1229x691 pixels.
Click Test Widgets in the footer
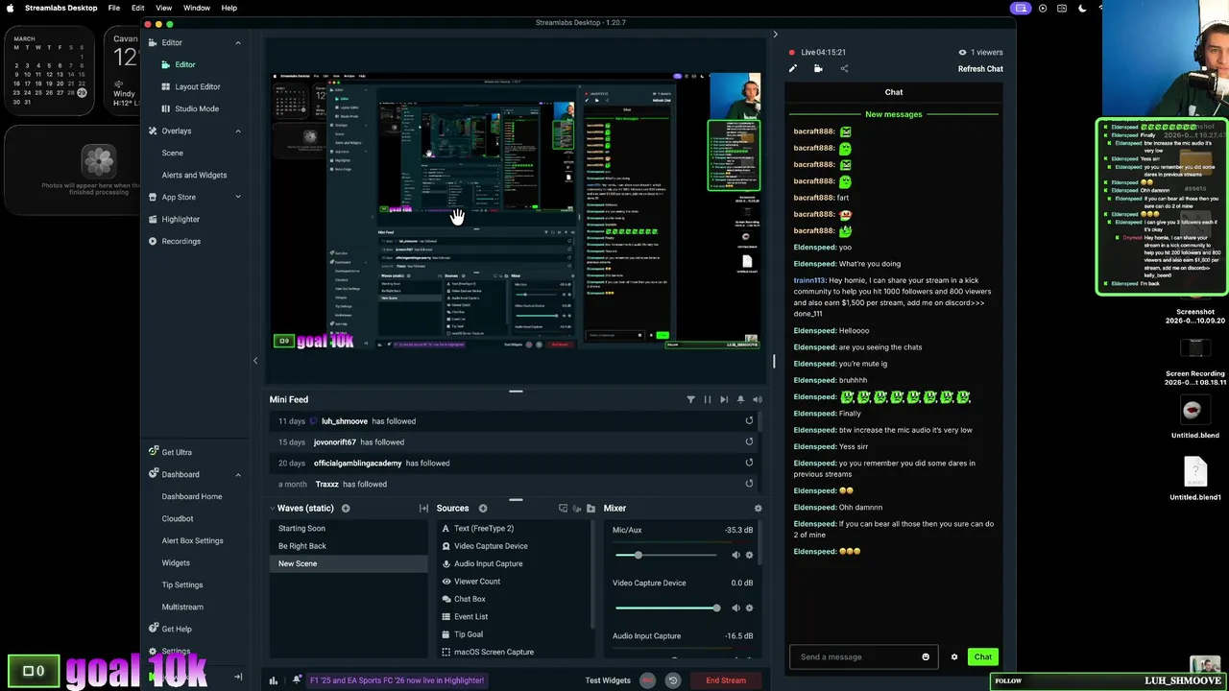coord(608,680)
